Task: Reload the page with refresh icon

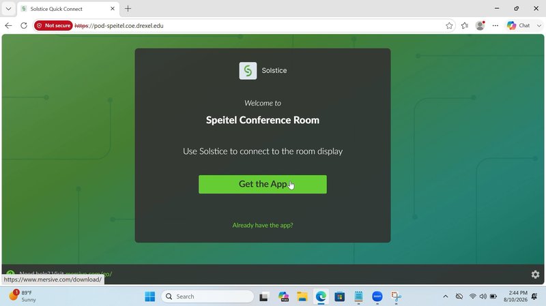Action: [x=24, y=26]
